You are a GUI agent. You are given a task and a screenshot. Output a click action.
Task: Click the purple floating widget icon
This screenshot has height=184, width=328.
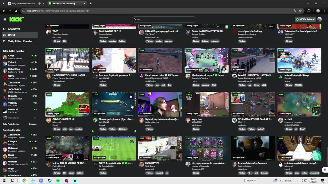[325, 170]
